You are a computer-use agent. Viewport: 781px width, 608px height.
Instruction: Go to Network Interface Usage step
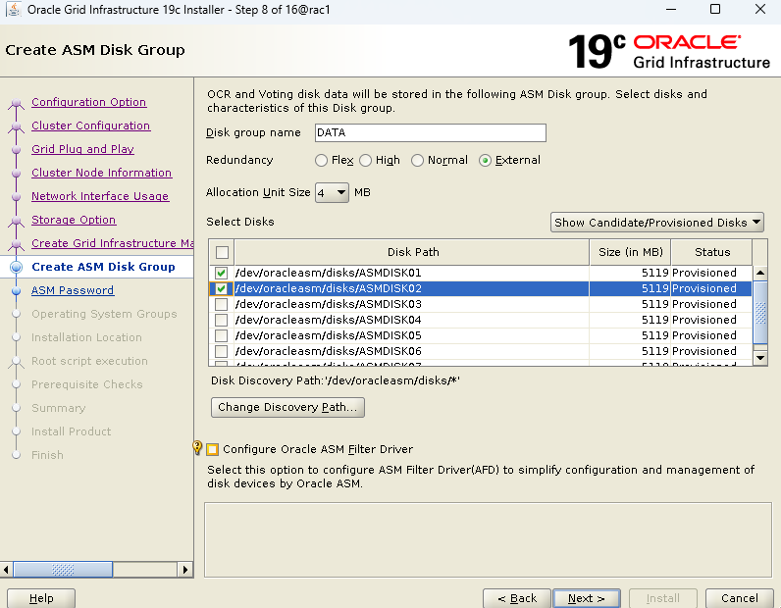[x=100, y=196]
